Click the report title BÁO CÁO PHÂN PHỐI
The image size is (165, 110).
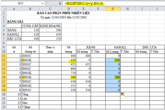coord(63,13)
